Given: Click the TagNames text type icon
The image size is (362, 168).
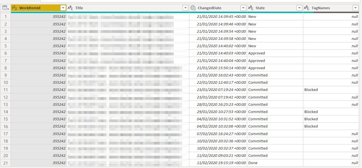Looking at the screenshot, I should point(307,8).
